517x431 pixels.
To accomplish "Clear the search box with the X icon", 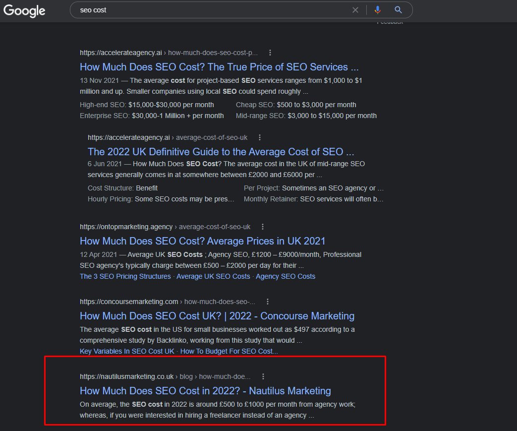I will [355, 10].
